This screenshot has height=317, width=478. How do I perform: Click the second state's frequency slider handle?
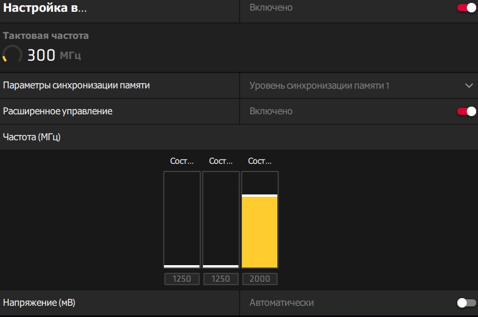coord(221,266)
